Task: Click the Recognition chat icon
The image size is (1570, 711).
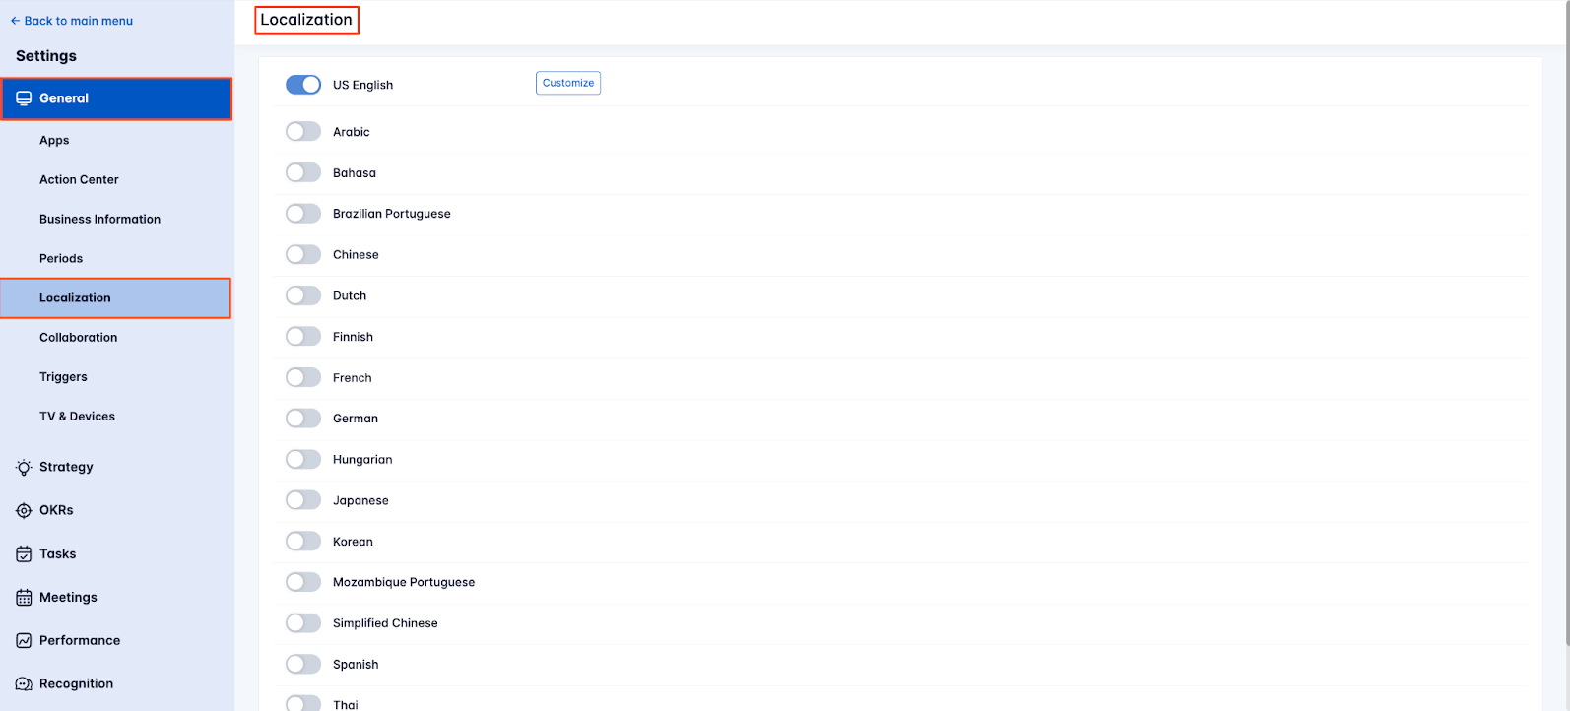Action: tap(24, 683)
